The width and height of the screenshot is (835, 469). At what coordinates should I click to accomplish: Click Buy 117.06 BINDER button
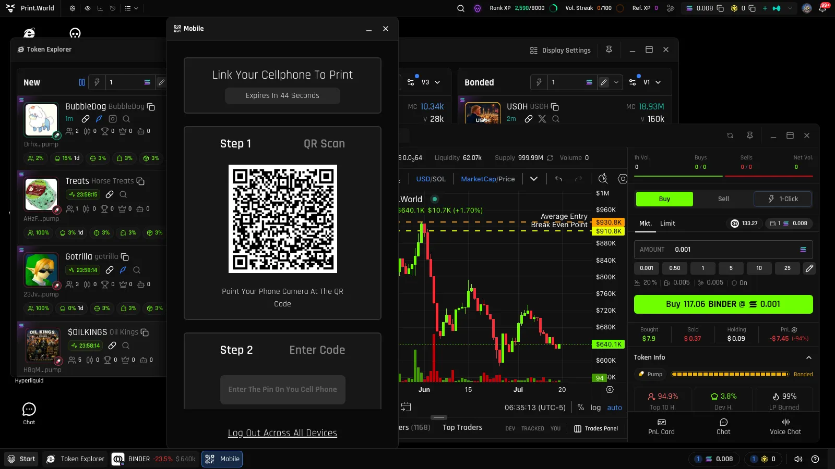coord(723,304)
